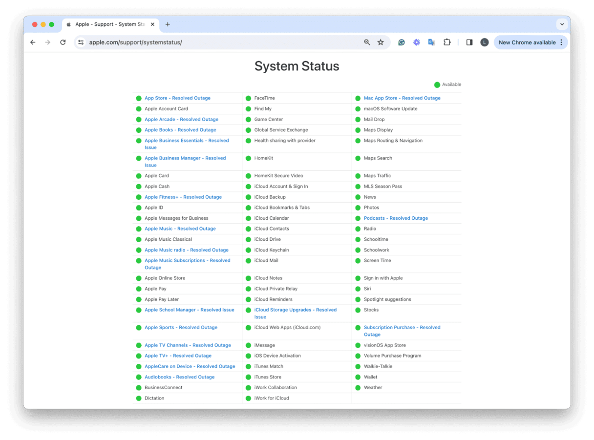Image resolution: width=594 pixels, height=440 pixels.
Task: Open the Podcasts Resolved Outage link
Action: point(396,218)
